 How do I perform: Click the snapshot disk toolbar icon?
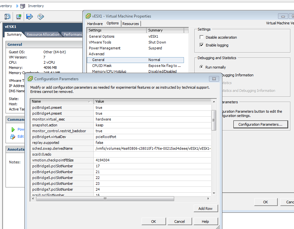29,17
